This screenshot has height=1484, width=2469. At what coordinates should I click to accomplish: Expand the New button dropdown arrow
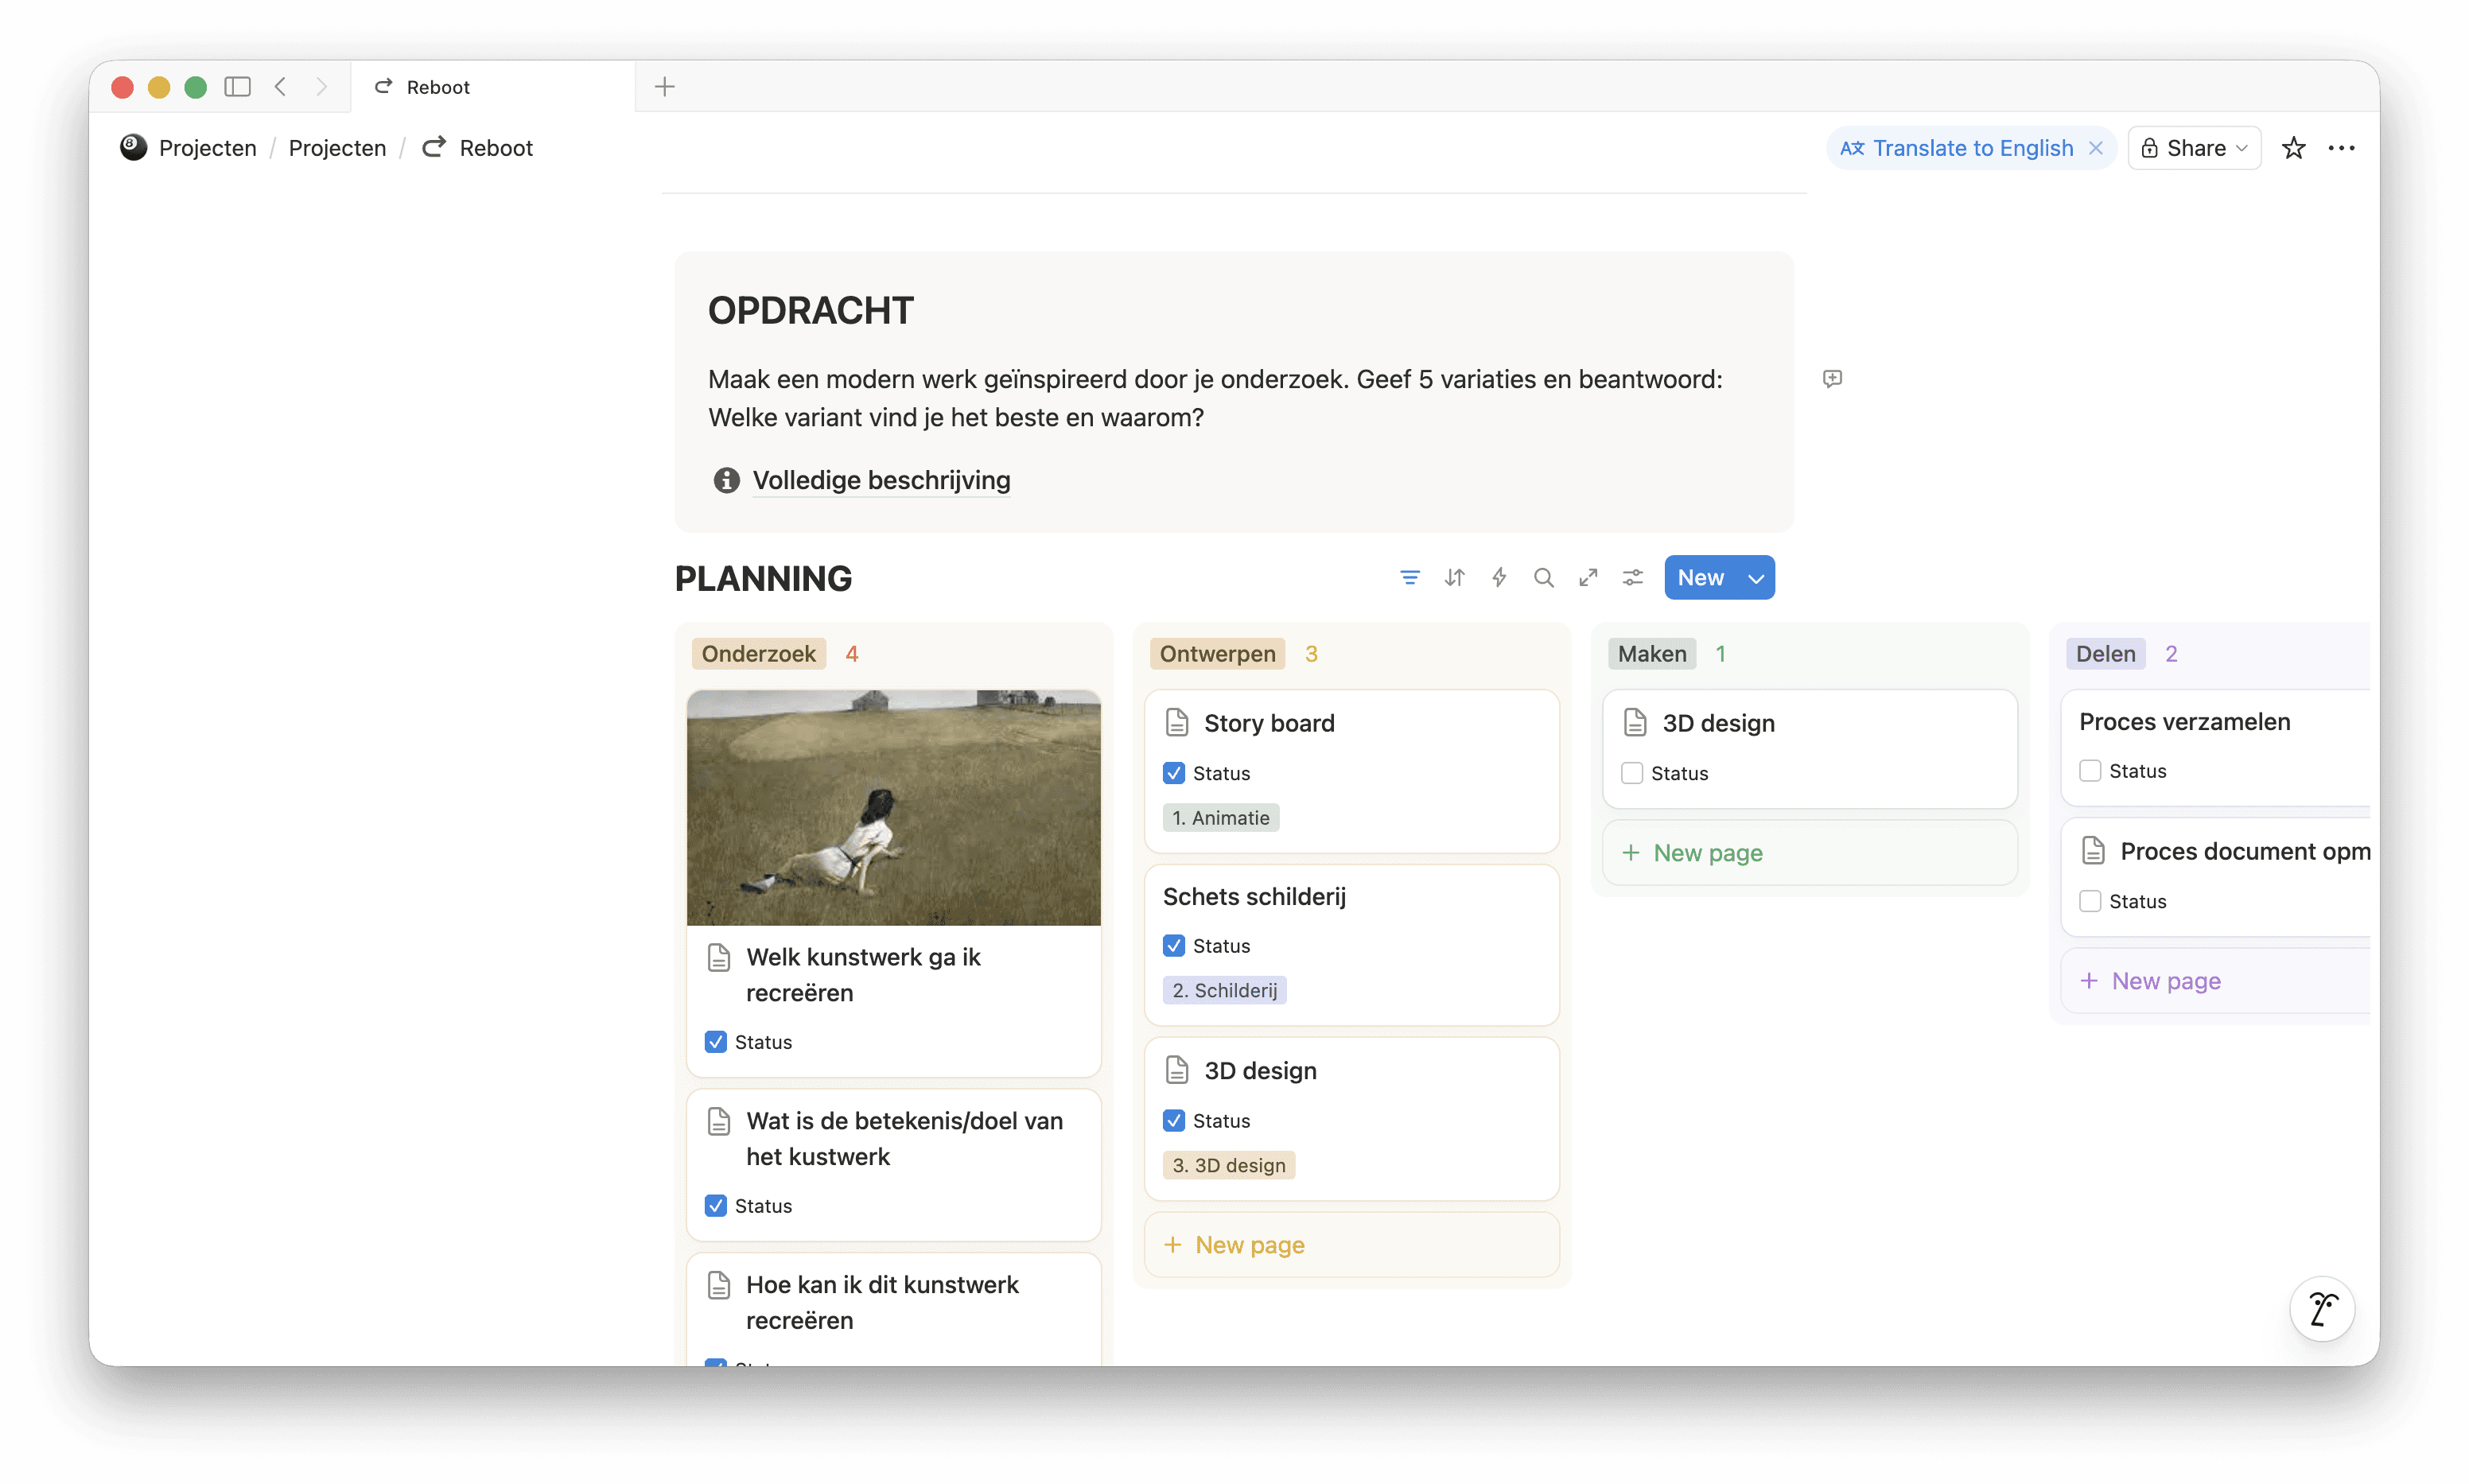[x=1755, y=578]
